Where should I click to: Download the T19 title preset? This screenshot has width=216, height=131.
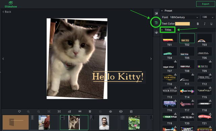point(175,114)
